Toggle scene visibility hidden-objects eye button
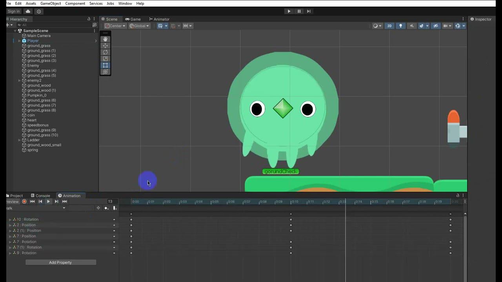This screenshot has height=282, width=502. point(436,26)
